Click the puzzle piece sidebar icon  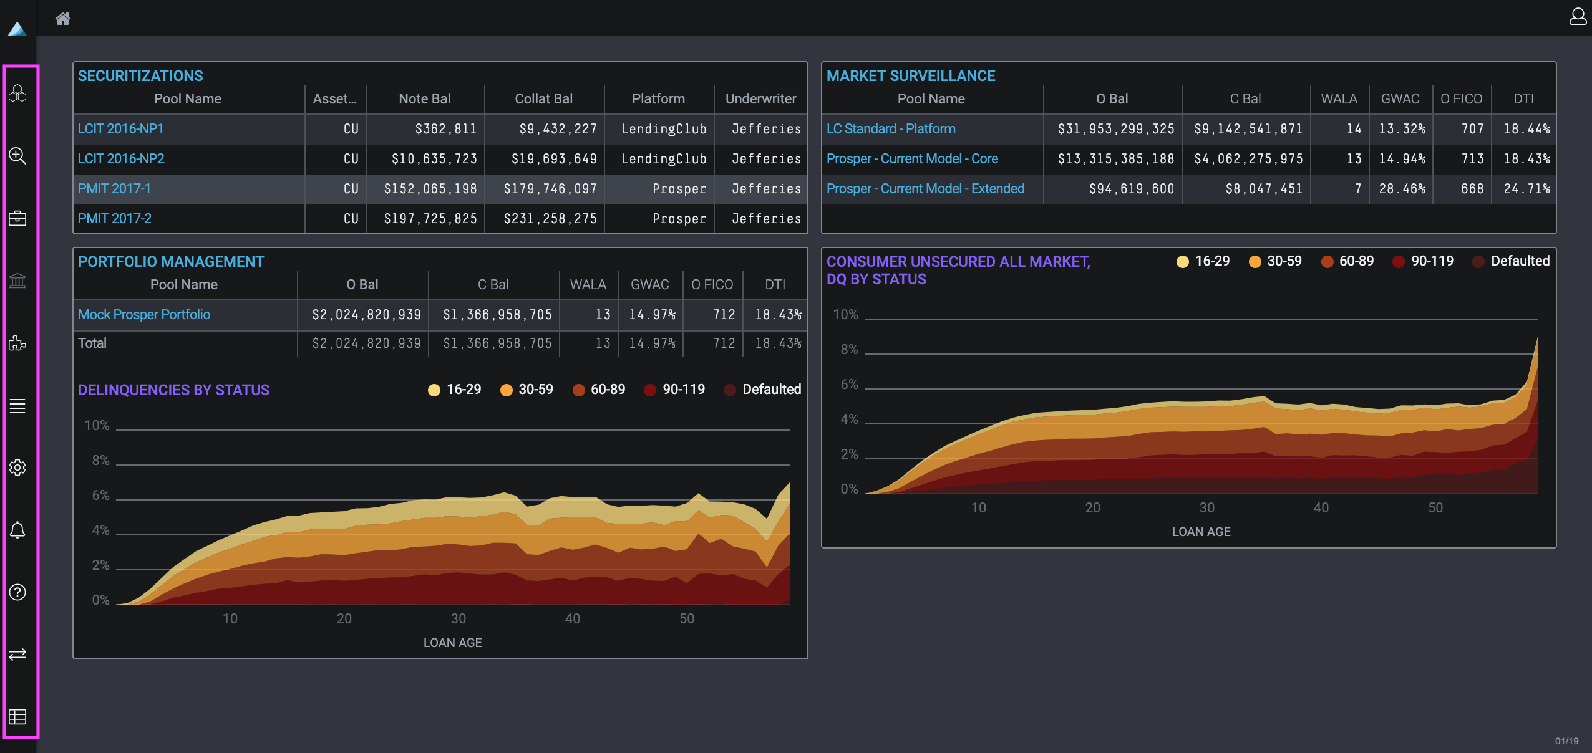click(17, 343)
